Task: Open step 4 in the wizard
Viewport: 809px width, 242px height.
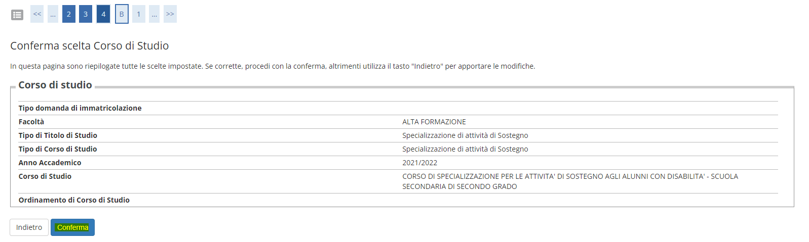Action: [x=103, y=14]
